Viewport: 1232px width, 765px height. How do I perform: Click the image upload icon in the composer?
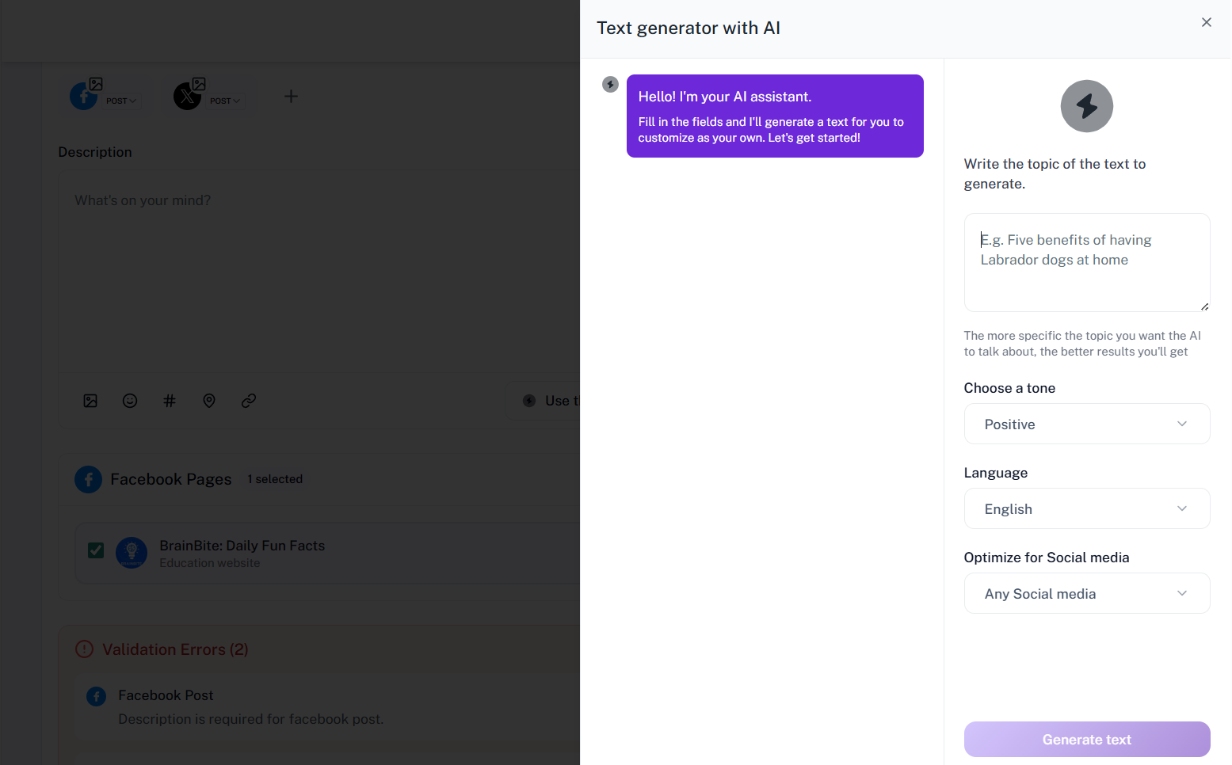[90, 401]
